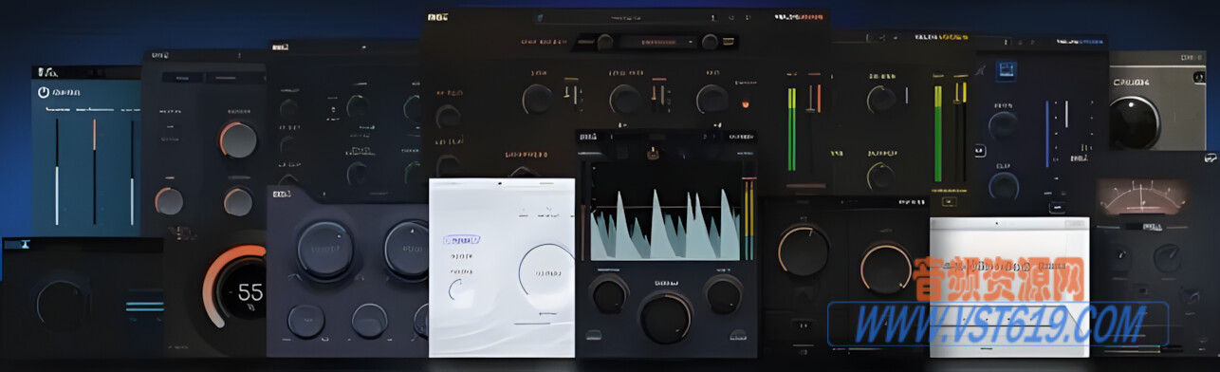Toggle the power icon on the blue fader plugin
The height and width of the screenshot is (372, 1220).
pos(44,92)
